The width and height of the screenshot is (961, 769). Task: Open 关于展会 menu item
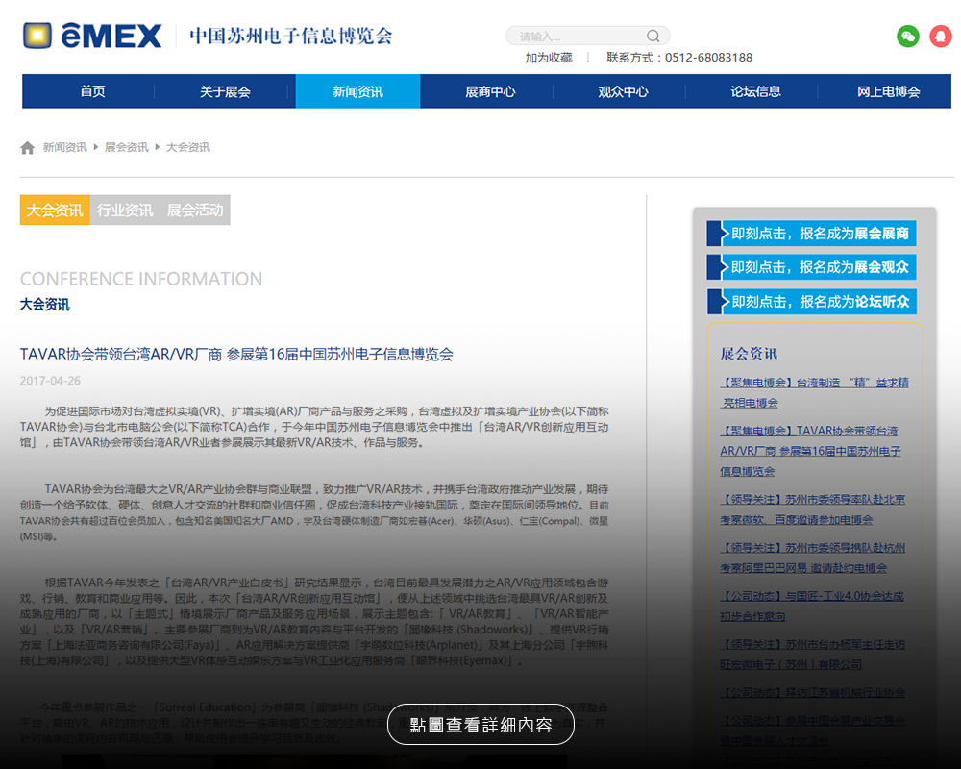click(225, 92)
